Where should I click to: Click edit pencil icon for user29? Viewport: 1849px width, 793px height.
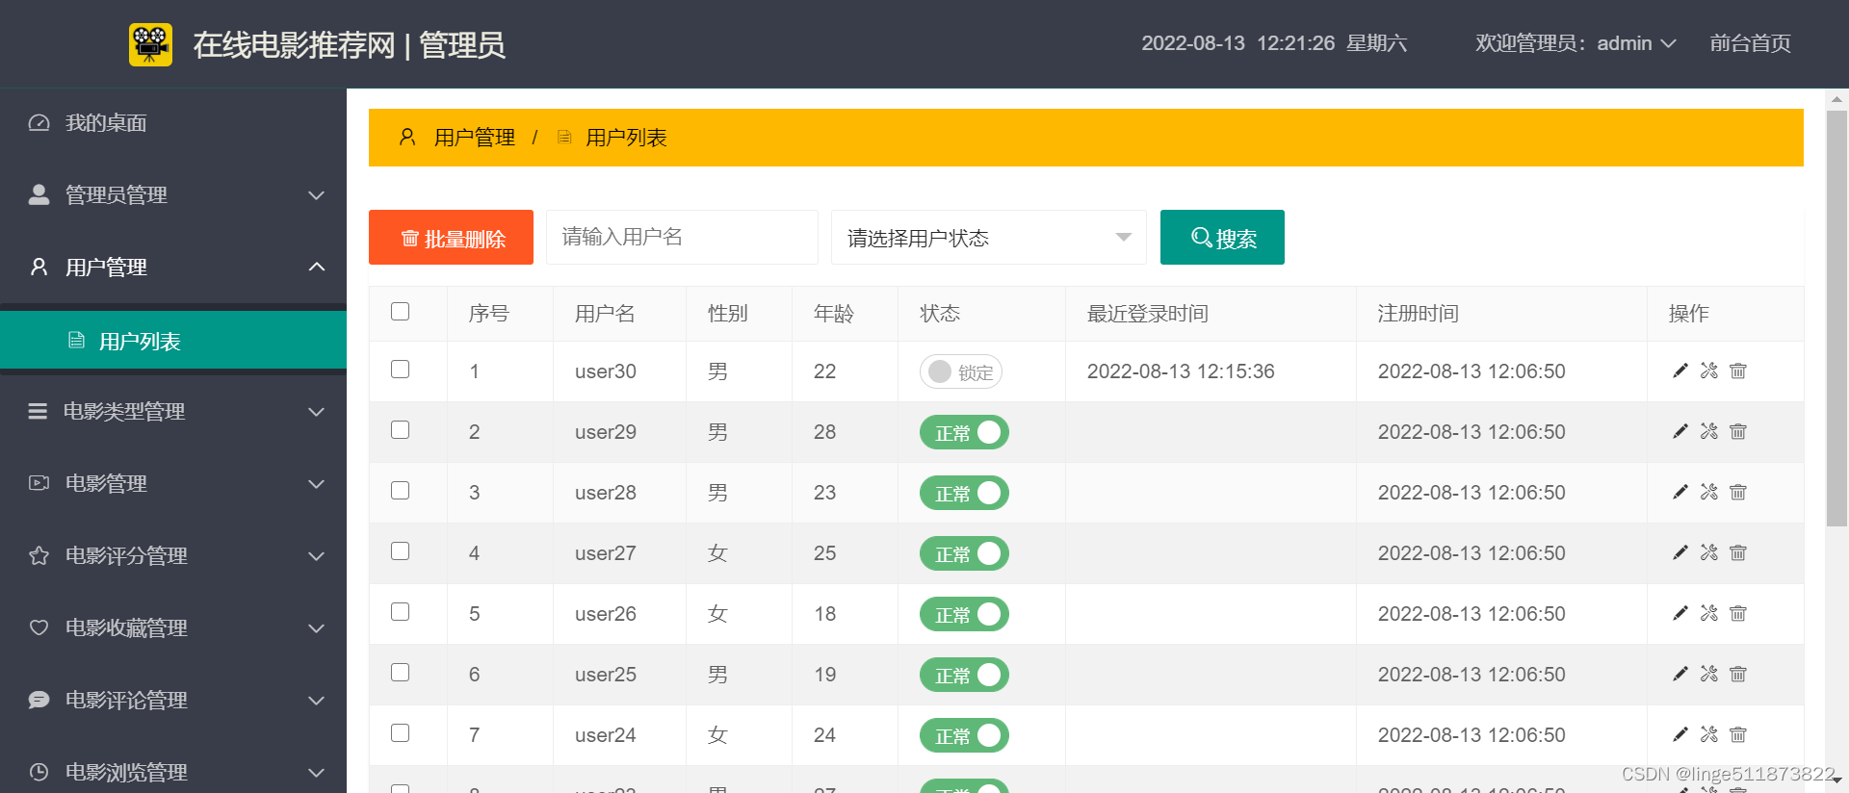tap(1680, 431)
